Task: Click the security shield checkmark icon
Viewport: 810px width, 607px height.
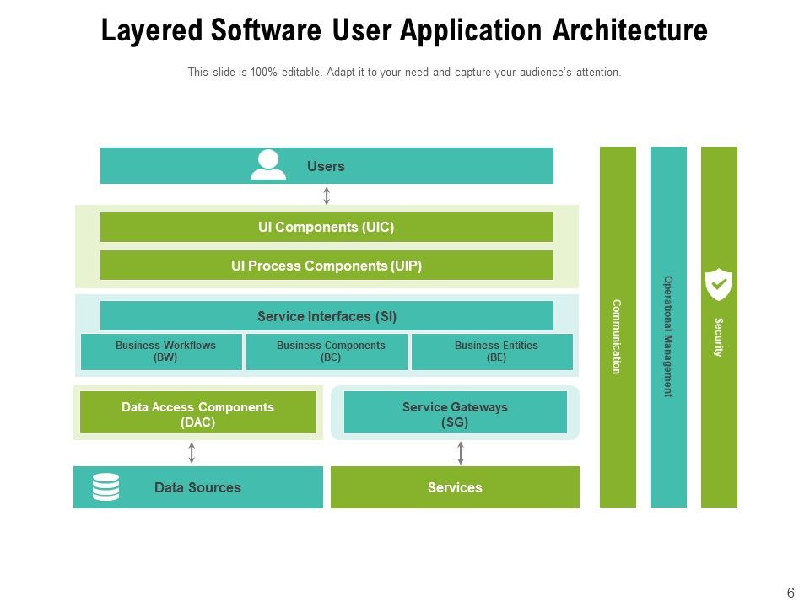Action: click(x=719, y=284)
